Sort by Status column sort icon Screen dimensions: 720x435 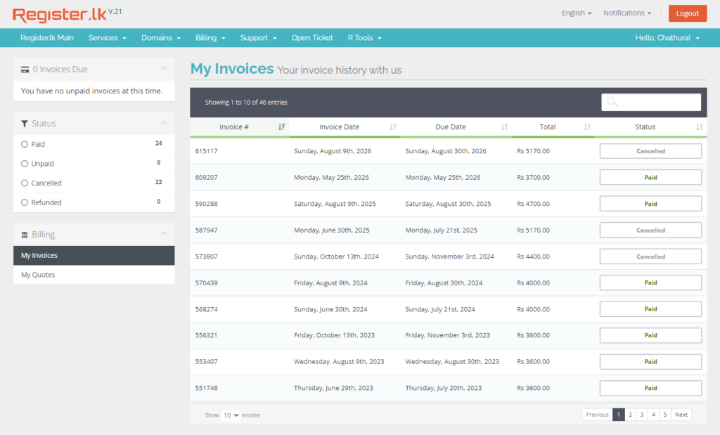tap(699, 127)
